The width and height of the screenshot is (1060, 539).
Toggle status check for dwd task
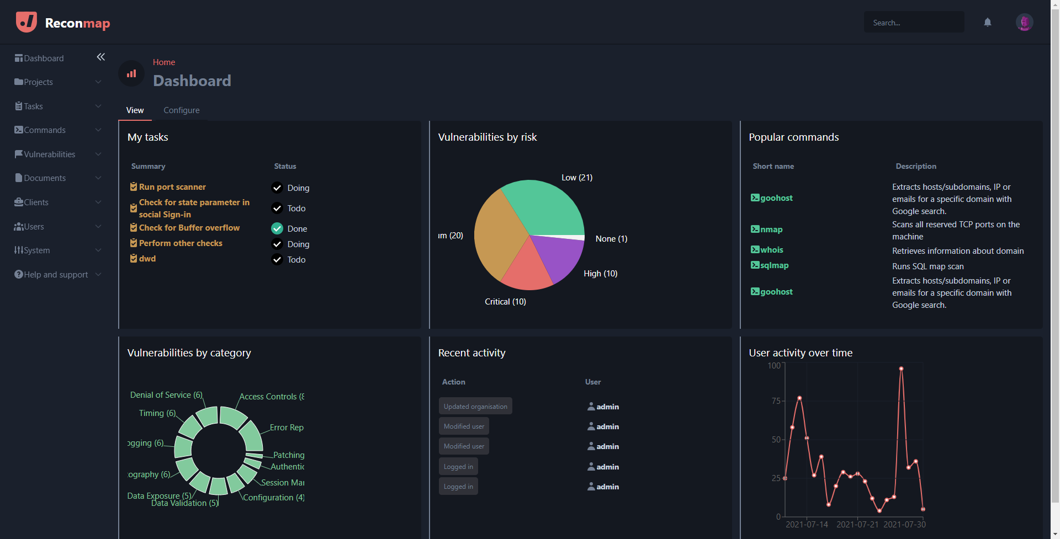277,260
